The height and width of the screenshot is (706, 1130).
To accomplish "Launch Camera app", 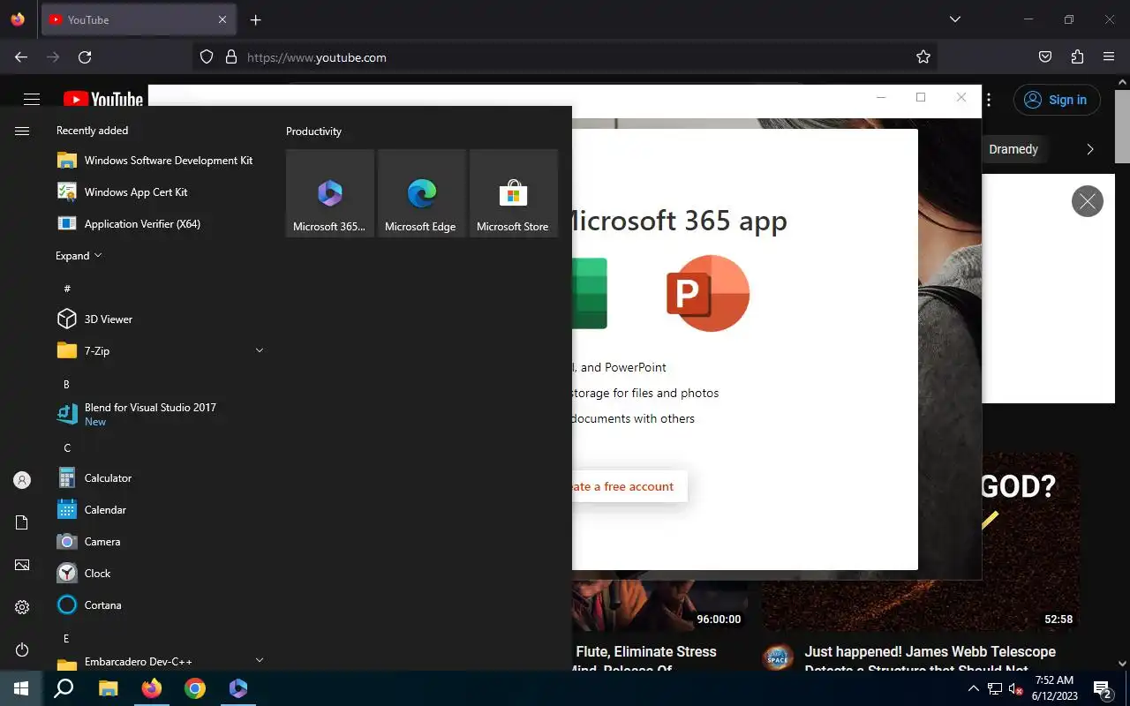I will coord(159,542).
